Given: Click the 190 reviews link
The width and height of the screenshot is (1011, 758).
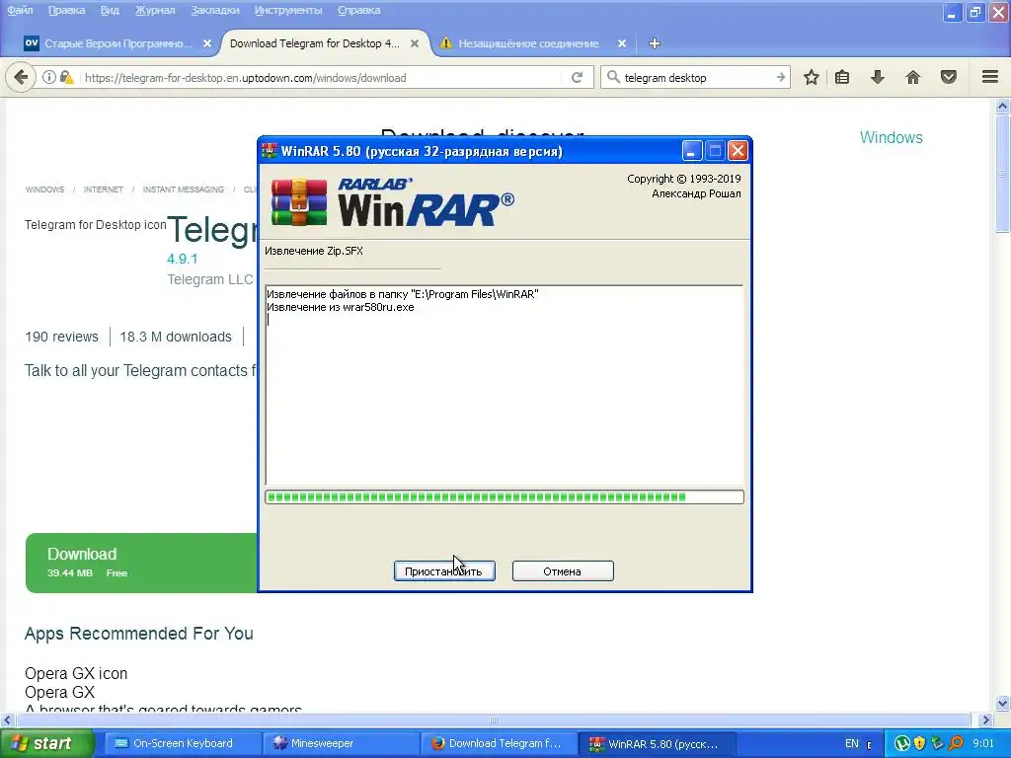Looking at the screenshot, I should 62,337.
